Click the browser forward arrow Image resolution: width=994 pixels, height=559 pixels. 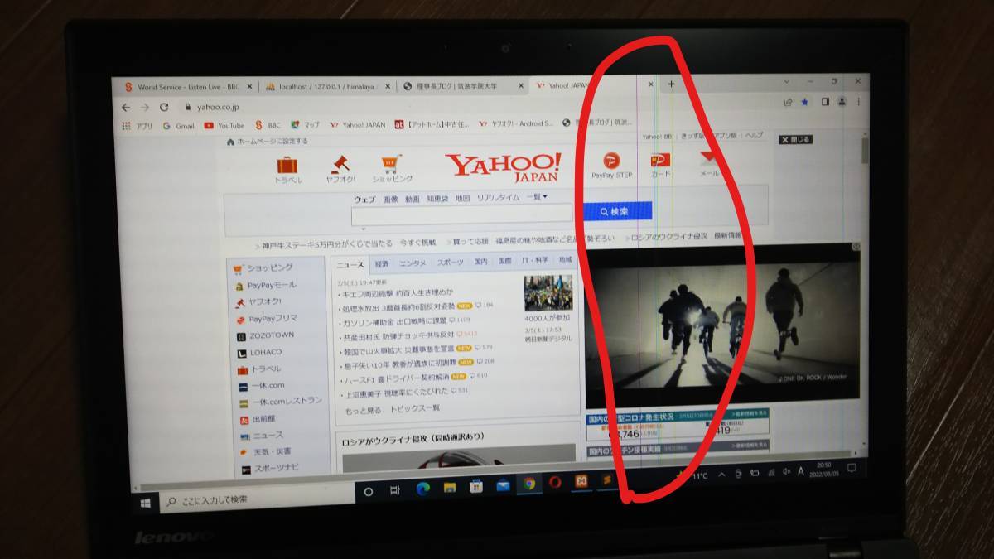pyautogui.click(x=145, y=108)
